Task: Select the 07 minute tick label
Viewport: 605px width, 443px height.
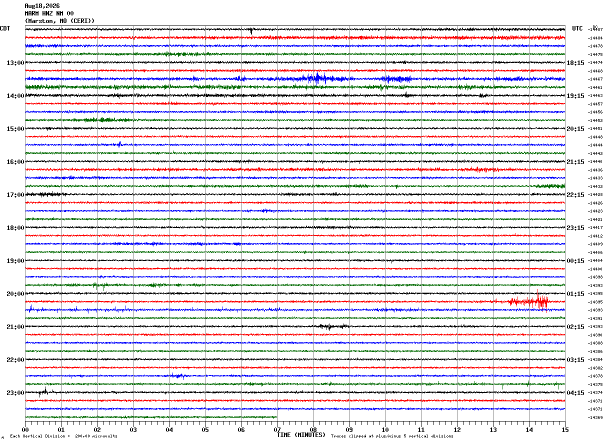Action: pyautogui.click(x=277, y=429)
